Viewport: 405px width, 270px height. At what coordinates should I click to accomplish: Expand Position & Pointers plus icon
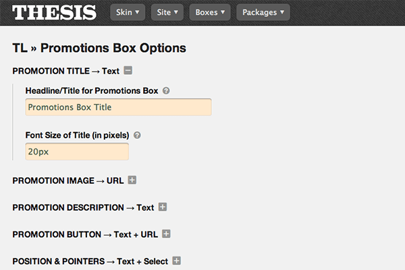[x=177, y=261]
